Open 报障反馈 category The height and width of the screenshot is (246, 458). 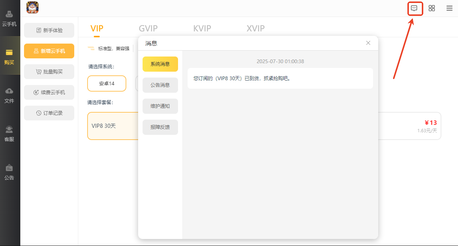[160, 127]
